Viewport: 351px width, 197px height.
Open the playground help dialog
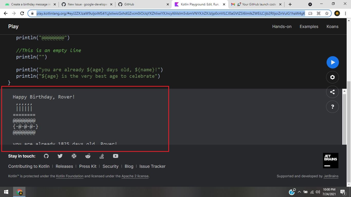click(x=332, y=107)
